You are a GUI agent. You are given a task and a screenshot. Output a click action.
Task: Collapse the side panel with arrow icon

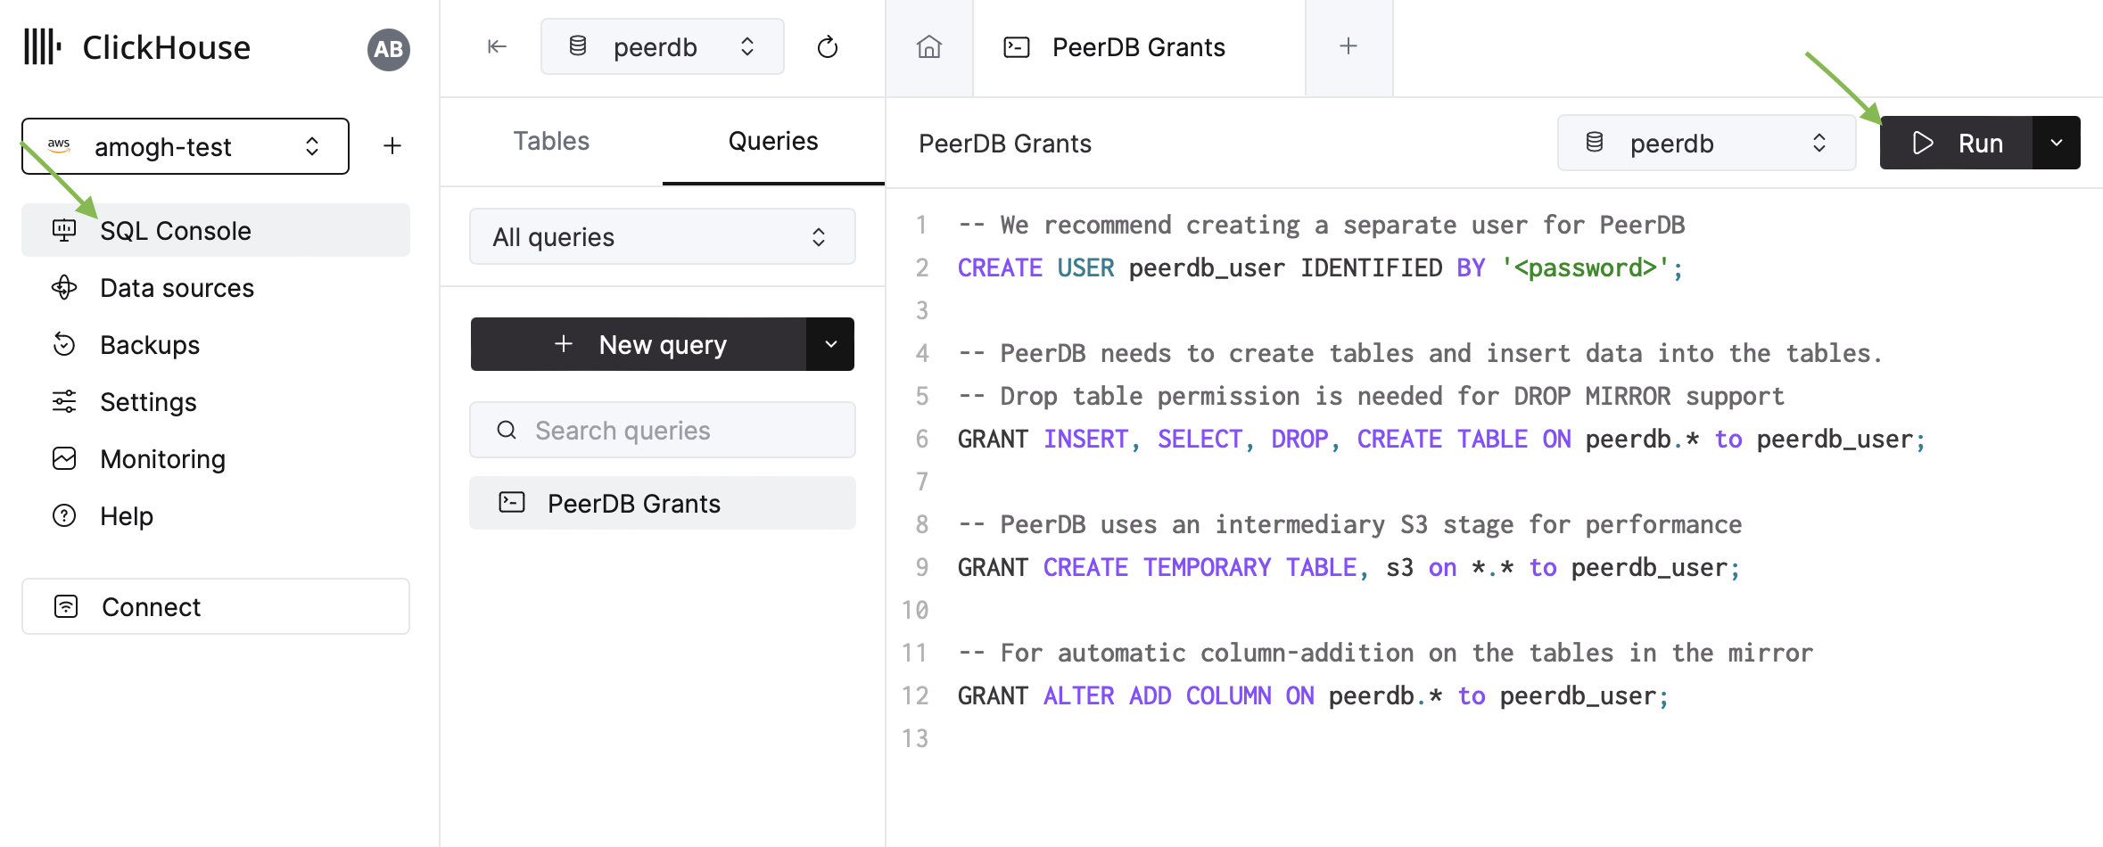coord(497,46)
